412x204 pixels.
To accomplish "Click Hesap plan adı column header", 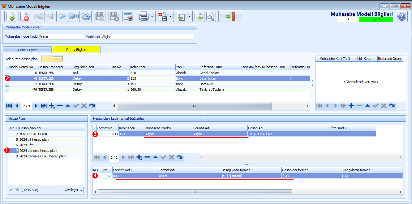I will click(52, 128).
